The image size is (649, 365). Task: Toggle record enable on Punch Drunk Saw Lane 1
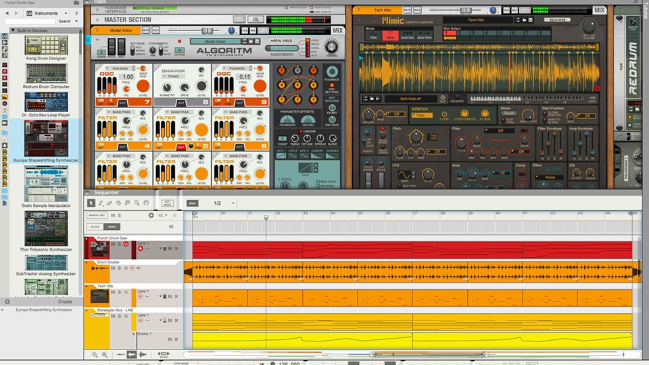(141, 248)
